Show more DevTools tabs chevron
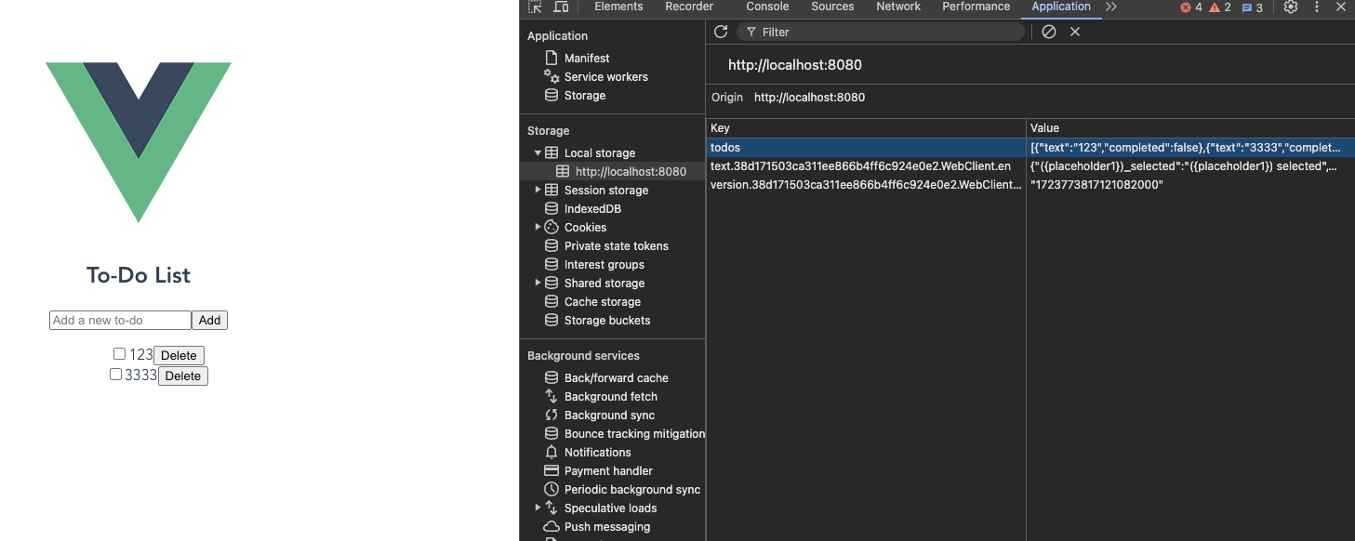 [1111, 7]
